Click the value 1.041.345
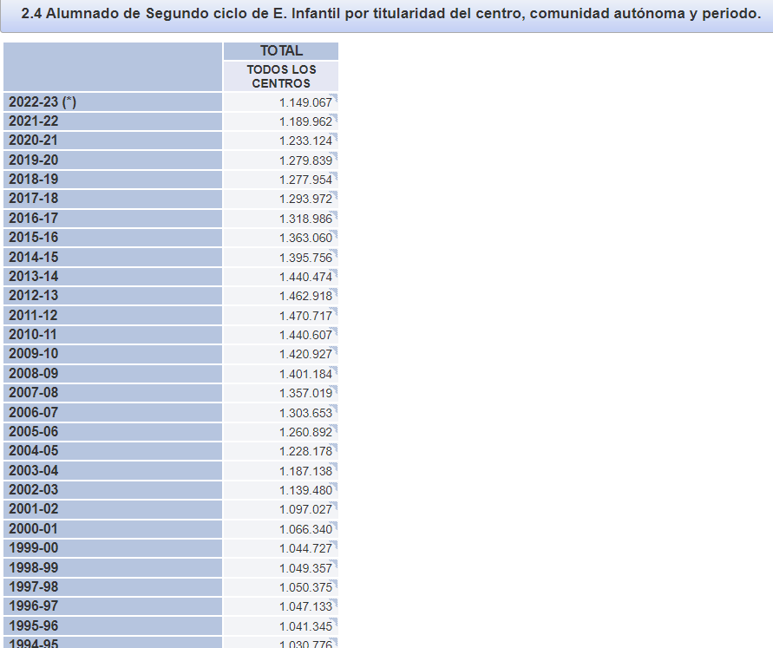773x648 pixels. (x=306, y=626)
